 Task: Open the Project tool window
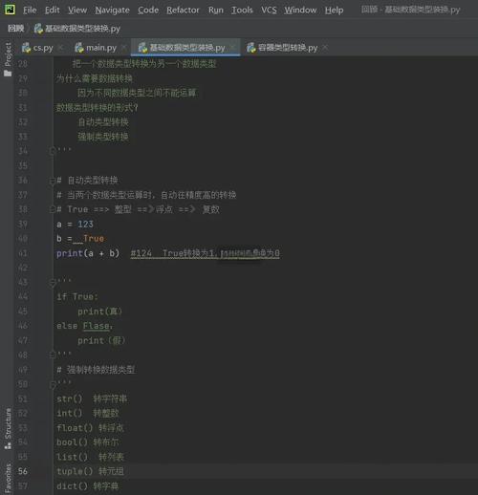click(x=8, y=59)
